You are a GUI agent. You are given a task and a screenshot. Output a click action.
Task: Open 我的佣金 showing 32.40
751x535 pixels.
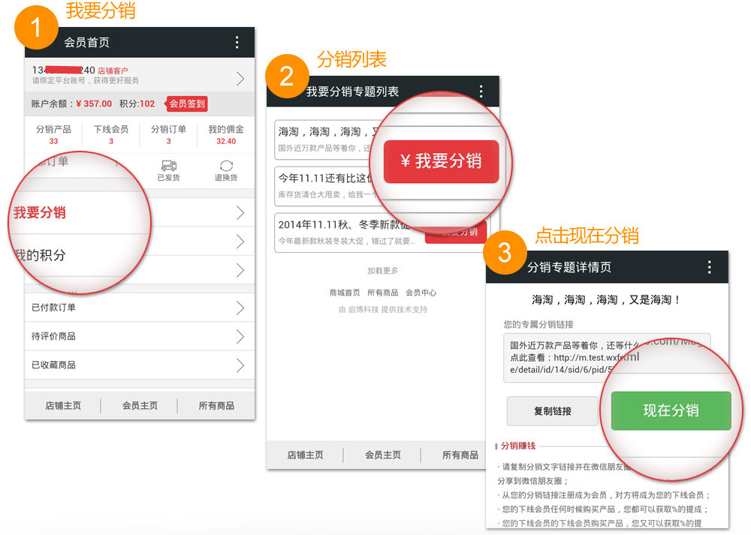point(225,135)
